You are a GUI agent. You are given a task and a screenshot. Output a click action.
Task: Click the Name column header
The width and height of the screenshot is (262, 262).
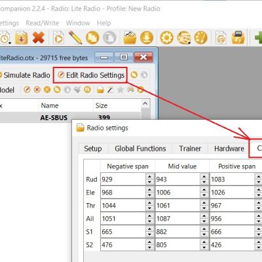[65, 105]
